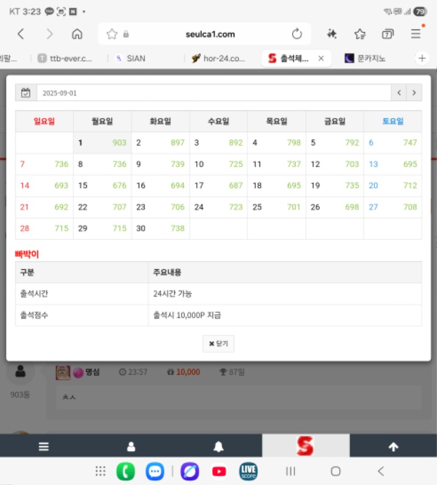The image size is (437, 485).
Task: Tap the browser home icon
Action: tap(77, 34)
